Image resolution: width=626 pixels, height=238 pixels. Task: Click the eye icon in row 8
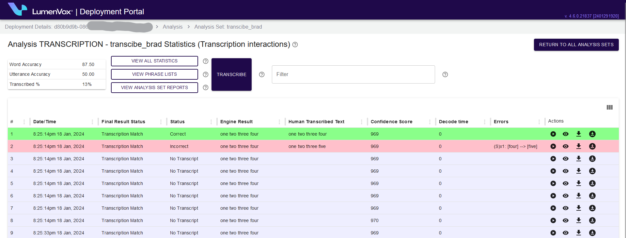pyautogui.click(x=566, y=220)
